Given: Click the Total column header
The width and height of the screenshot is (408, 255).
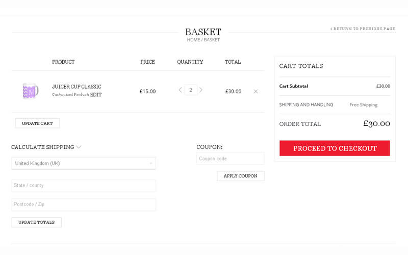Looking at the screenshot, I should coord(233,62).
